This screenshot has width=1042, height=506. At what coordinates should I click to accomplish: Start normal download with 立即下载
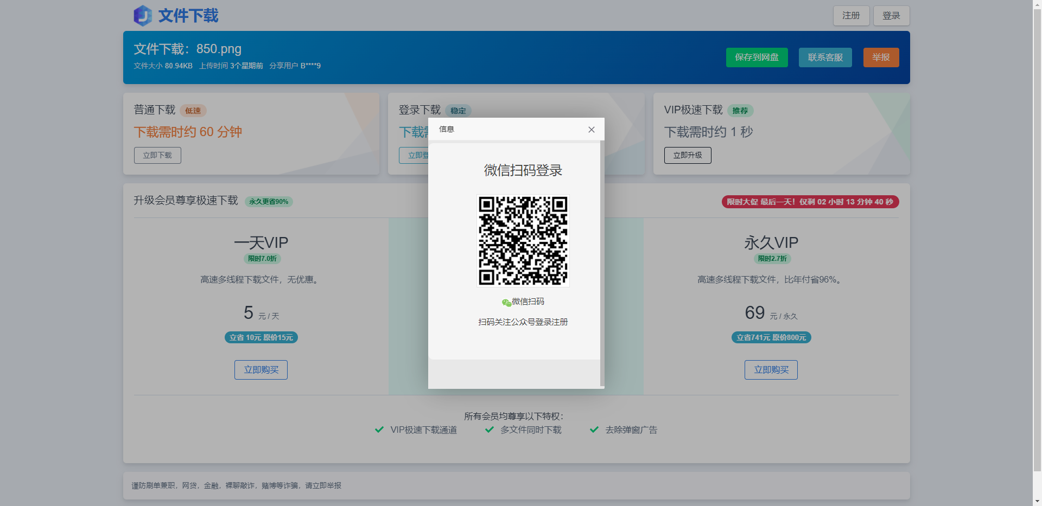point(157,155)
